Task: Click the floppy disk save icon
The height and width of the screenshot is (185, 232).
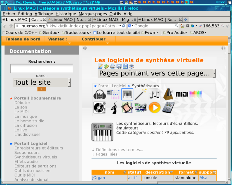Action: pos(125,66)
